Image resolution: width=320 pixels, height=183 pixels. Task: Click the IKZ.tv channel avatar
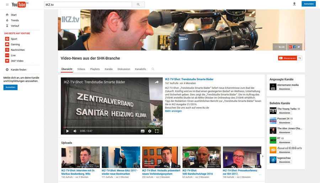[x=70, y=20]
